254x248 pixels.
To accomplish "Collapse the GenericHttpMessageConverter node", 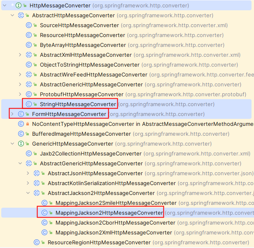I will 12,144.
